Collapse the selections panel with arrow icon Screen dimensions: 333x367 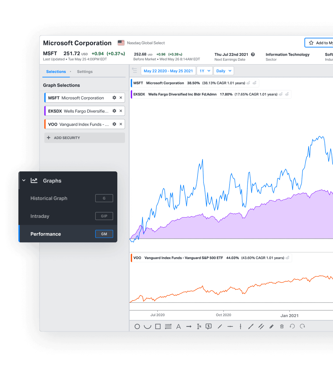(x=135, y=70)
